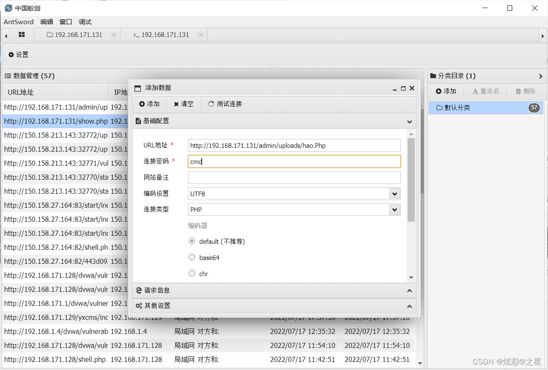Screen dimensions: 548x370
Task: Open the 编码设置 UTF8 dropdown
Action: (394, 194)
